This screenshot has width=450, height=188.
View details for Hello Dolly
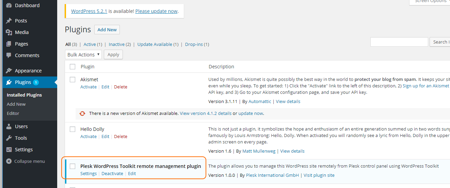292,151
